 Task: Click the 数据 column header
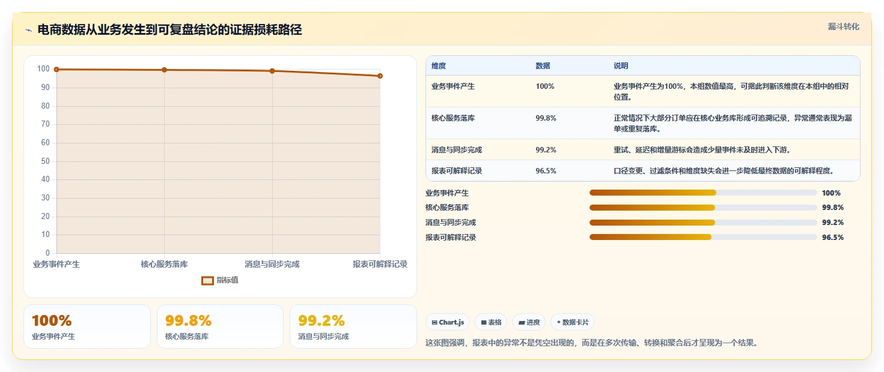point(543,66)
